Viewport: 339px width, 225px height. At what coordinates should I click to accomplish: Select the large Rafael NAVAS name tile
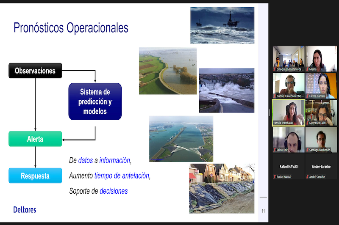pos(289,167)
